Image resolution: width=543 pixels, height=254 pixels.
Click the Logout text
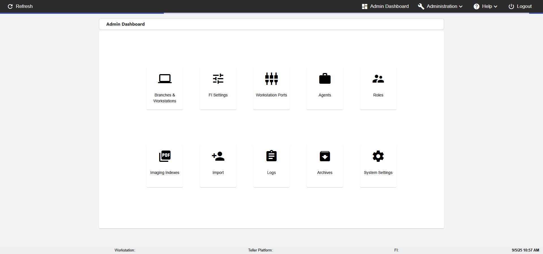(524, 6)
